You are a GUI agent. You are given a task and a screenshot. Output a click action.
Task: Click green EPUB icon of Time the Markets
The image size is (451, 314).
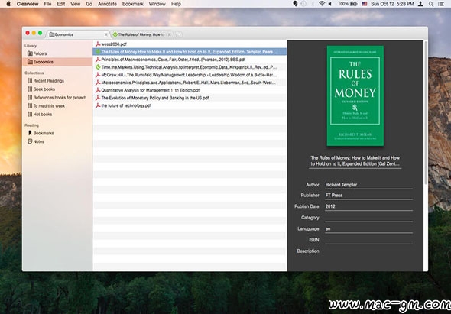click(98, 67)
